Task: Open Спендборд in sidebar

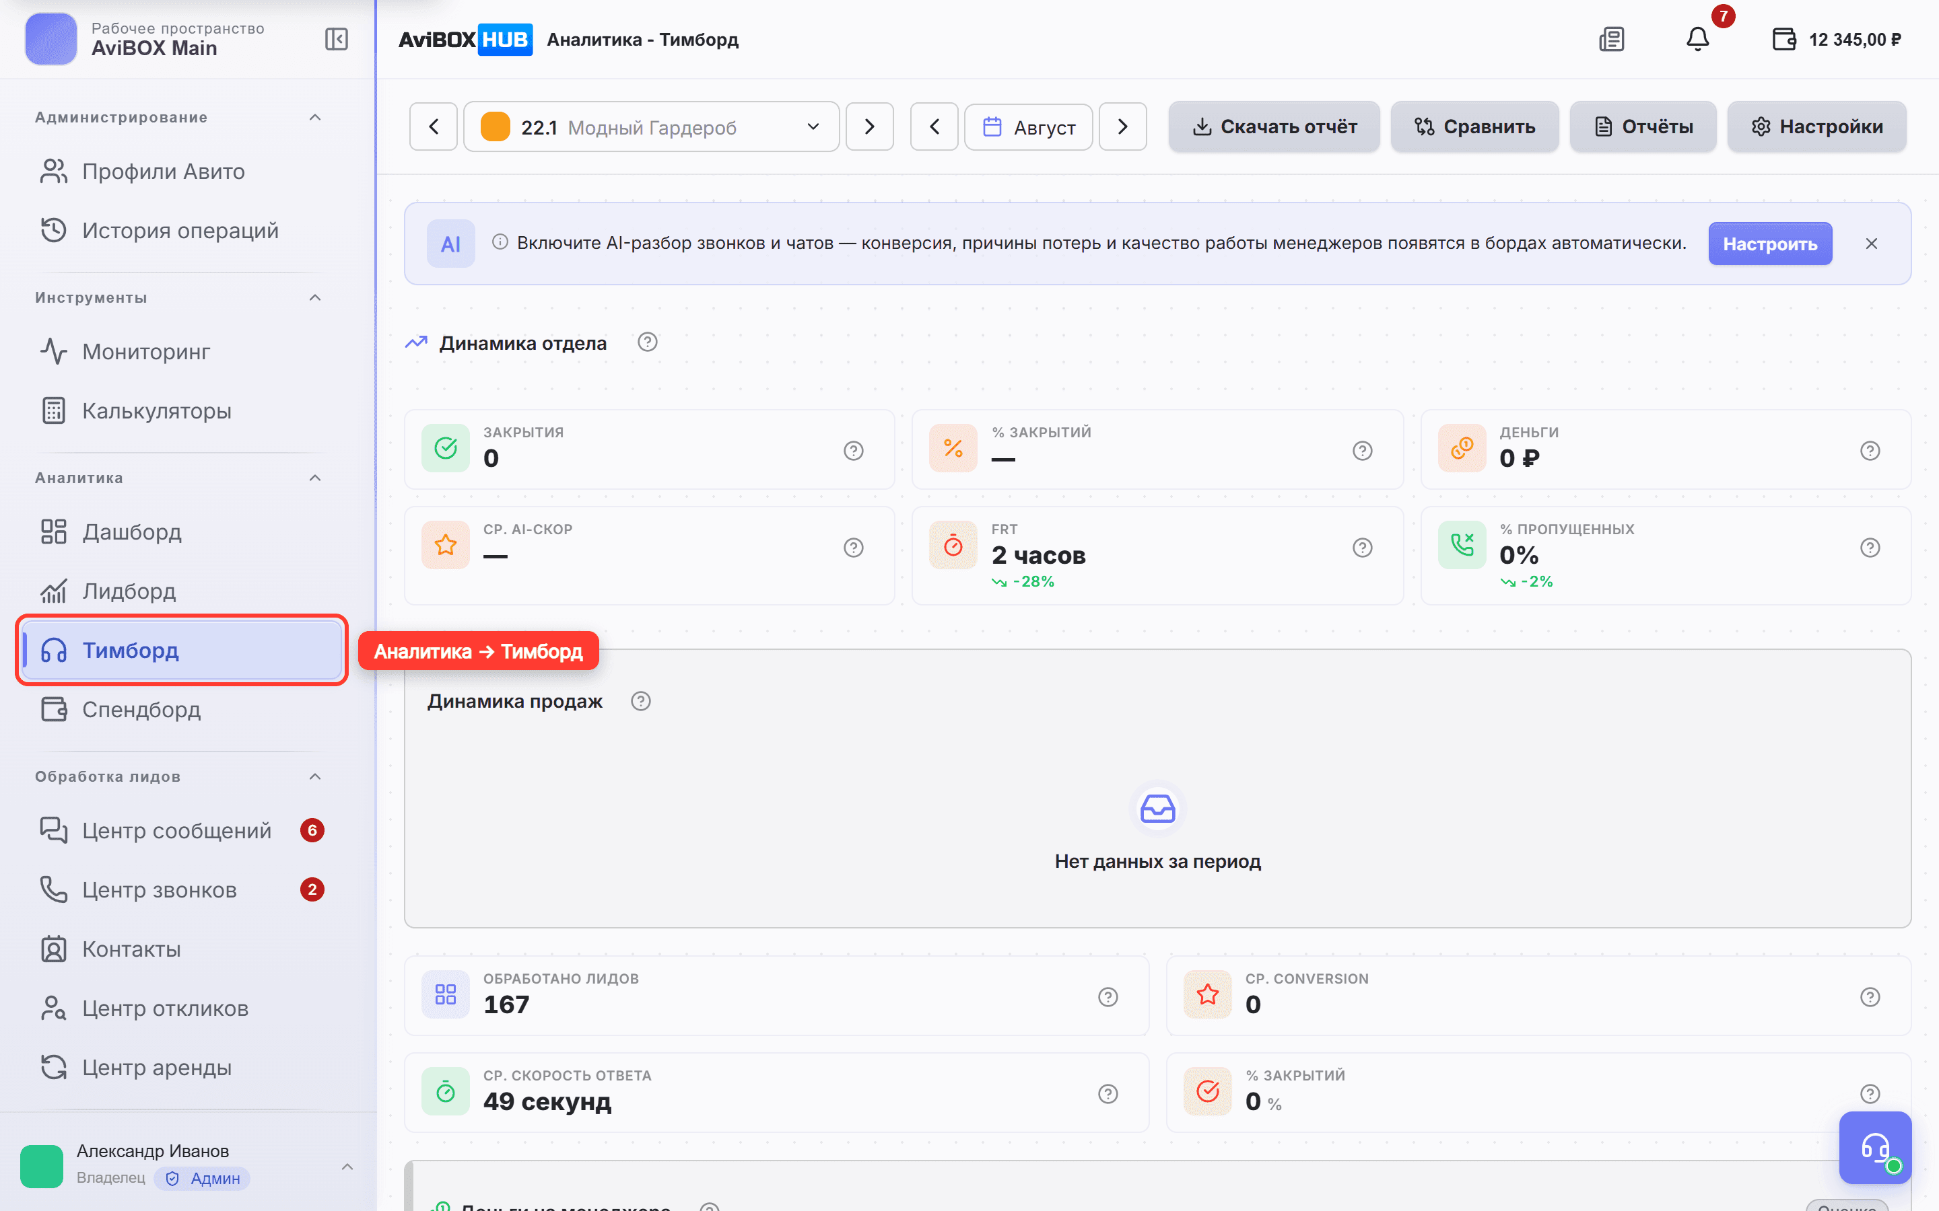Action: pos(182,710)
